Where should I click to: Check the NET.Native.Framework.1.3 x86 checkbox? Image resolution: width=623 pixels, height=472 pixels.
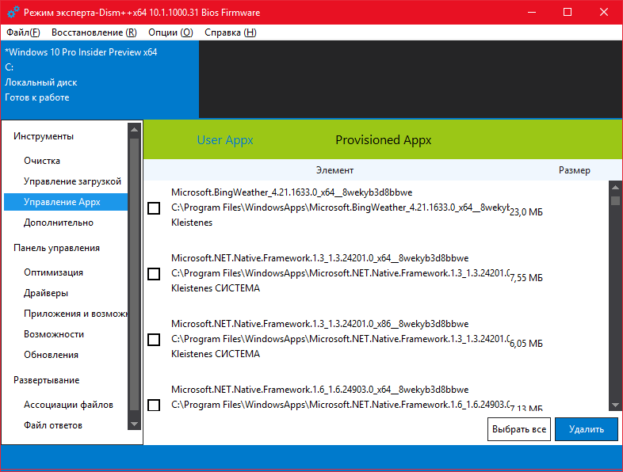pos(154,340)
